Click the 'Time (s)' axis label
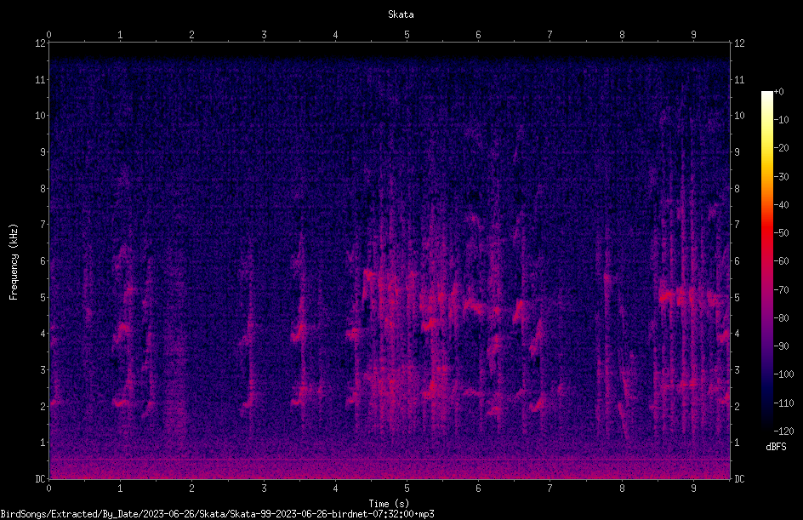 point(389,504)
